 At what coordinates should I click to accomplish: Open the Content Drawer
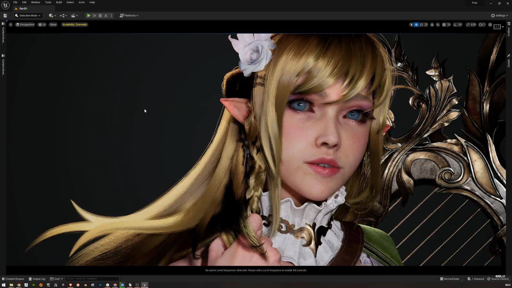coord(13,279)
